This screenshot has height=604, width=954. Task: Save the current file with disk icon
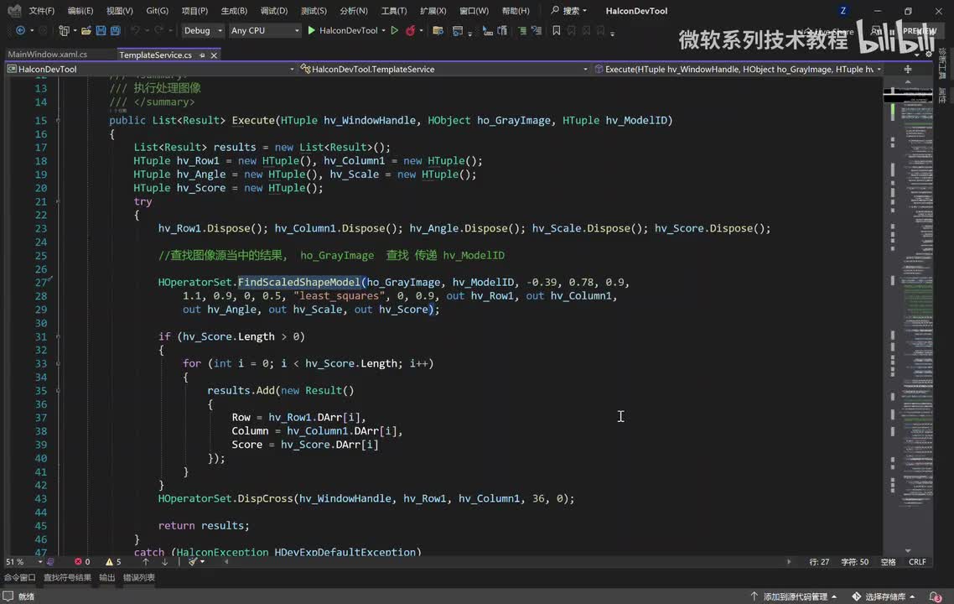[101, 30]
